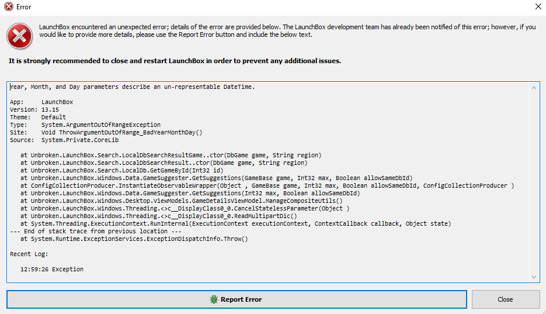Click the 'End of stack trace from previous location' line
Image resolution: width=546 pixels, height=314 pixels.
[x=96, y=232]
